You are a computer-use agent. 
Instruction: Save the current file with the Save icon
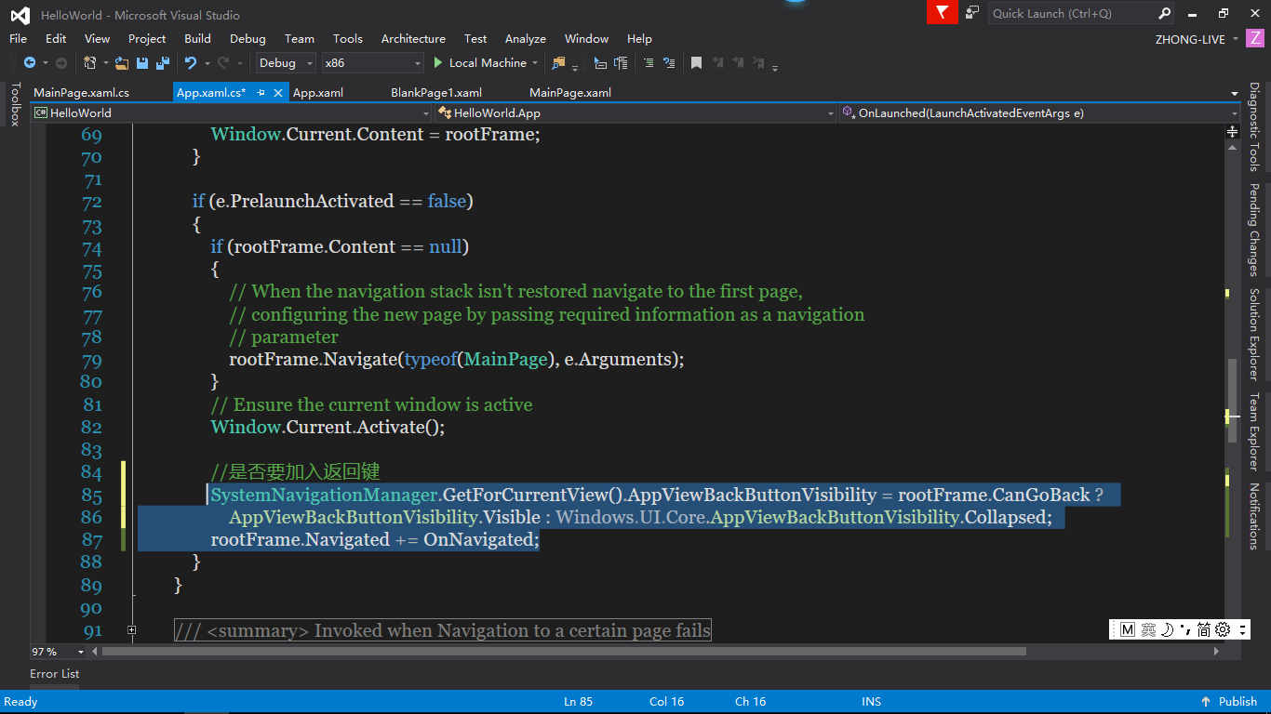[142, 63]
